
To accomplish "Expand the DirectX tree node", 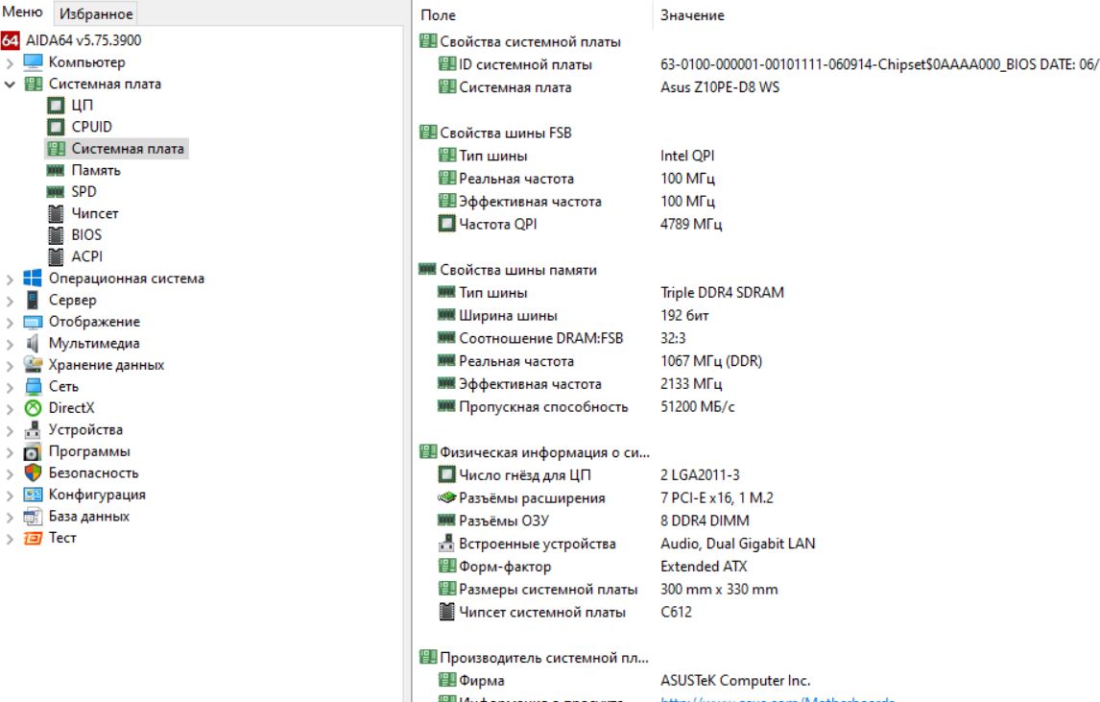I will 10,409.
